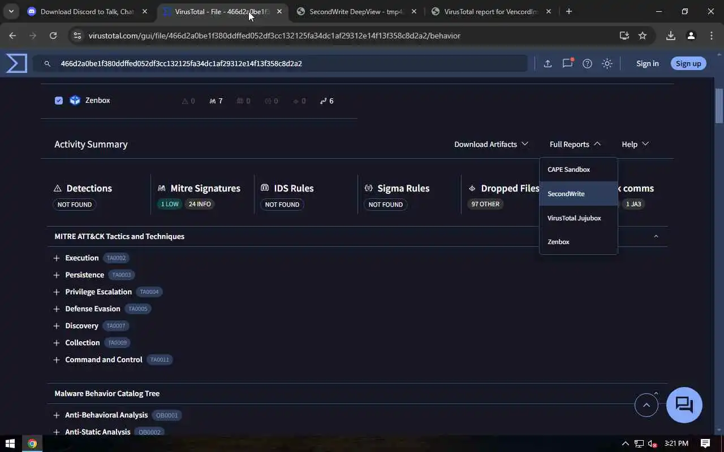Viewport: 724px width, 452px height.
Task: Bookmark this page with star icon
Action: point(643,36)
